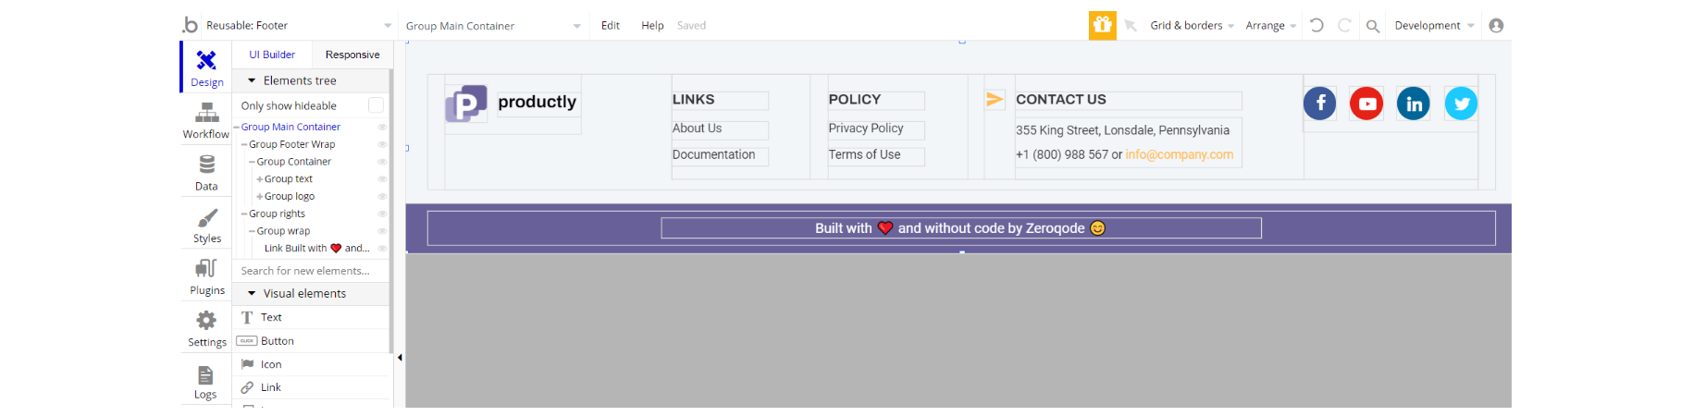Expand Group text in elements tree
This screenshot has width=1693, height=416.
pos(260,179)
